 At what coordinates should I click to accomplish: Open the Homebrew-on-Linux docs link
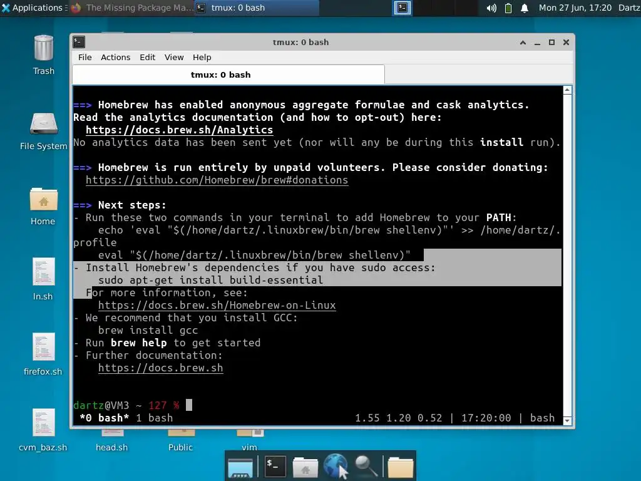coord(217,306)
